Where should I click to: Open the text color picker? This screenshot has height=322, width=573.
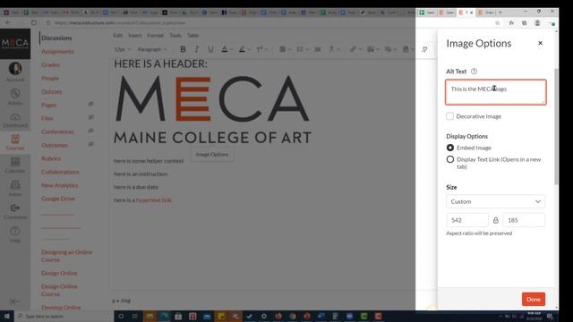click(x=227, y=49)
